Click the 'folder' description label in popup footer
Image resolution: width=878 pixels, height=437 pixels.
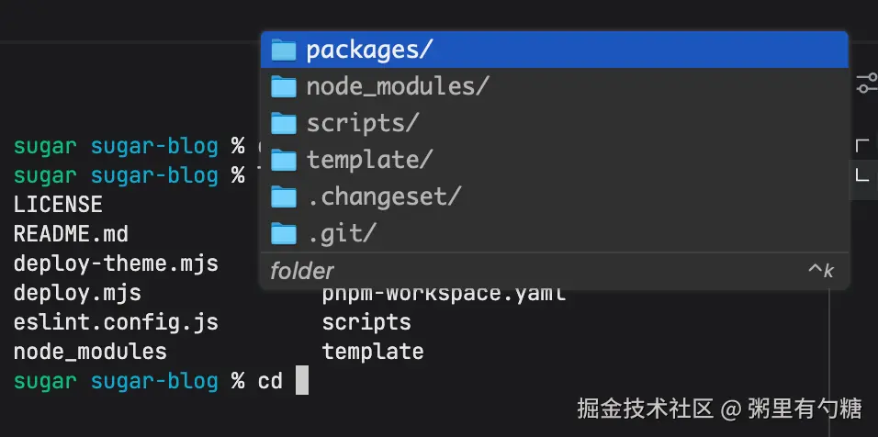[x=302, y=271]
